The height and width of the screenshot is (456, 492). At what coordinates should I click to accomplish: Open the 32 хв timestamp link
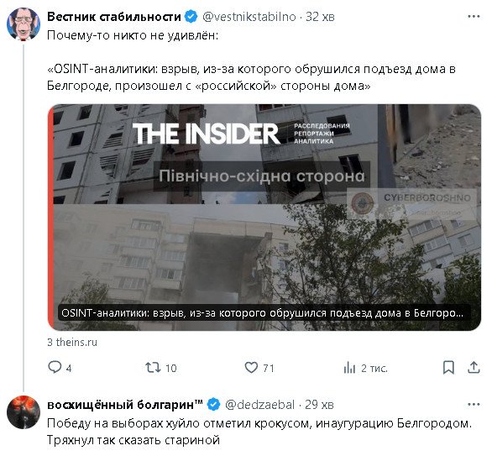coord(320,16)
